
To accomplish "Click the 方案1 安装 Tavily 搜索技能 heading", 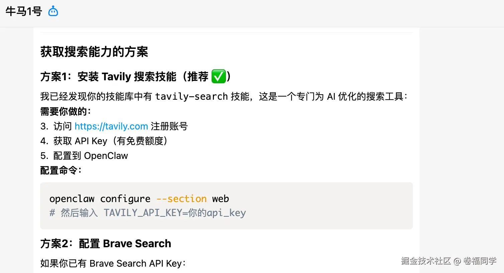I will (135, 77).
